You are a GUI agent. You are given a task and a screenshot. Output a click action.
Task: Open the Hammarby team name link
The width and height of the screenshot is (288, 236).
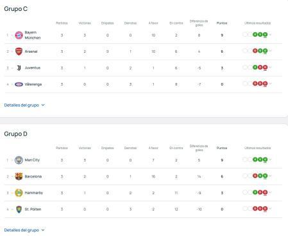point(34,193)
